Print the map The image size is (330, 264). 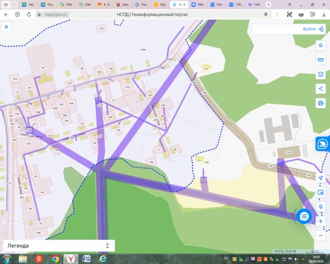[321, 103]
